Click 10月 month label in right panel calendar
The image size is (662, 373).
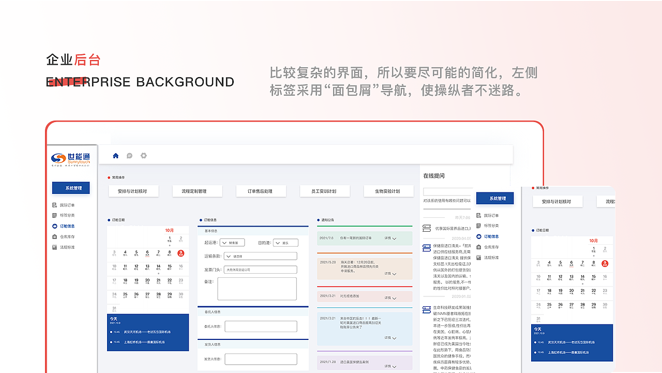point(594,241)
